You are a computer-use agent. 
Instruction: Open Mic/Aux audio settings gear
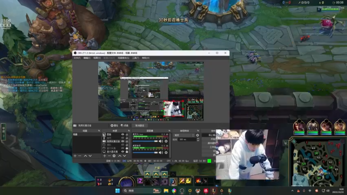166,141
